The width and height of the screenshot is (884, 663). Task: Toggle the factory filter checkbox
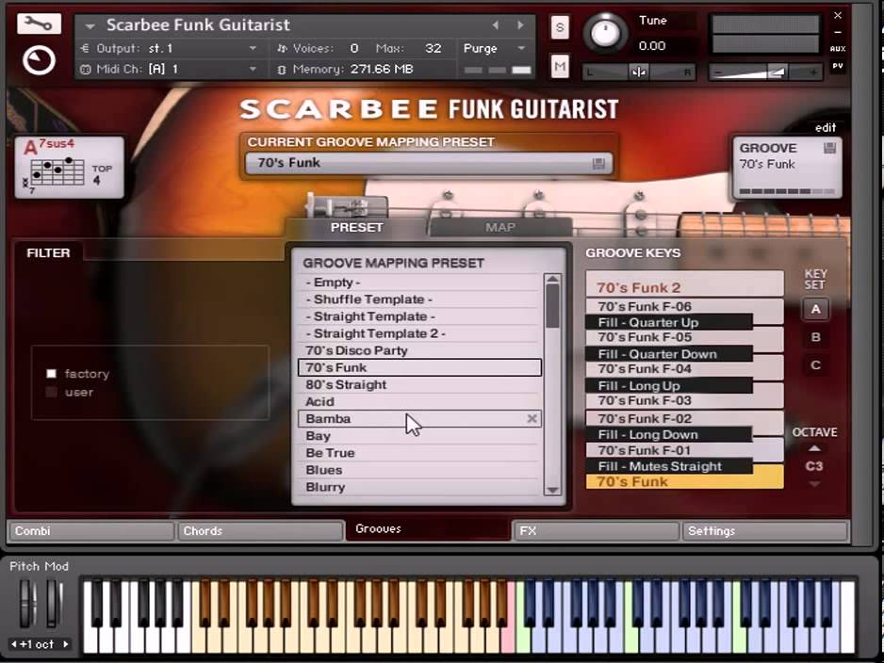[51, 374]
